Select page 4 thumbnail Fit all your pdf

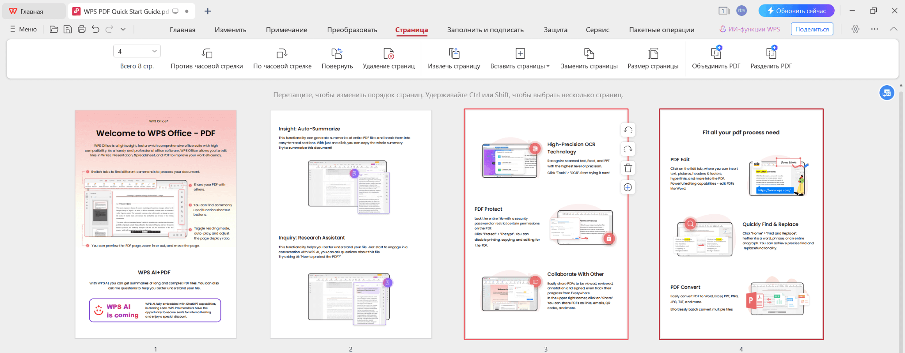coord(741,224)
